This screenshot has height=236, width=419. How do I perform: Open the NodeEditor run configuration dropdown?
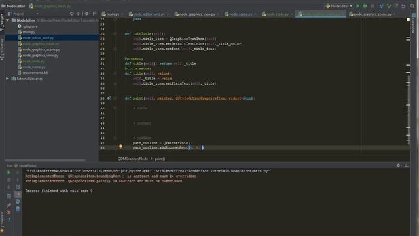pyautogui.click(x=339, y=6)
